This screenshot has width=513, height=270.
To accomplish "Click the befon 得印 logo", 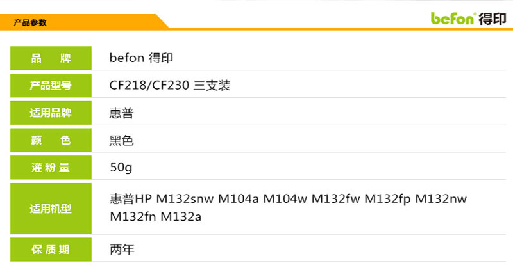I will 469,19.
